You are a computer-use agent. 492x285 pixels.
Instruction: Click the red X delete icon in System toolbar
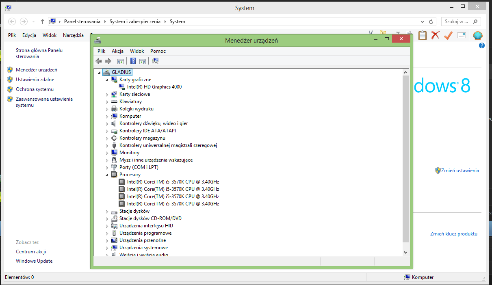[x=435, y=35]
